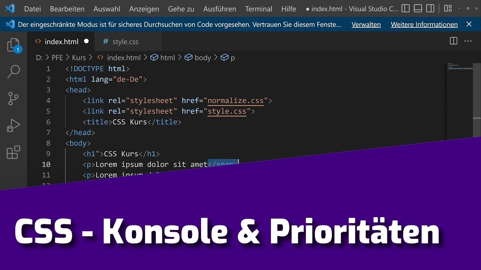Open the Source Control view icon
Image resolution: width=481 pixels, height=270 pixels.
[14, 98]
